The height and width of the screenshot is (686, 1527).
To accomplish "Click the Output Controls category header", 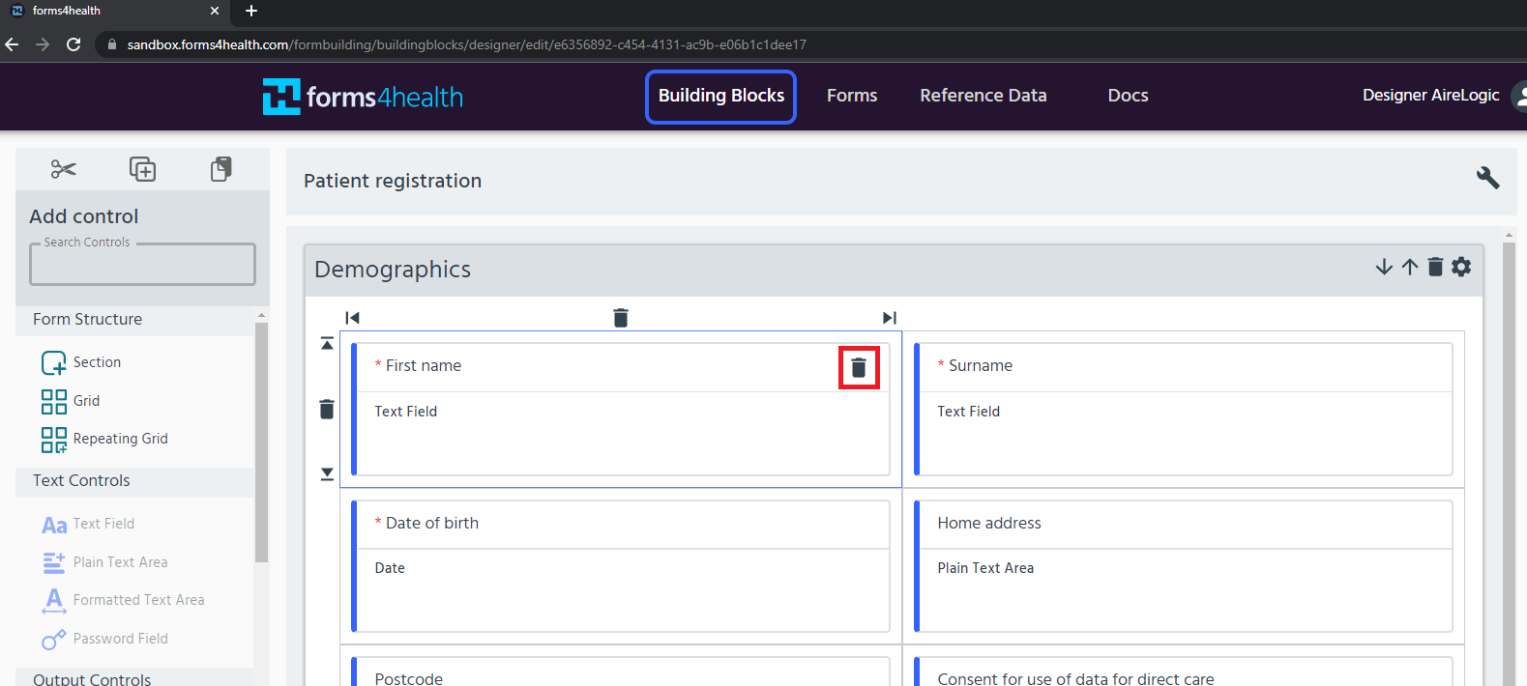I will [x=134, y=678].
